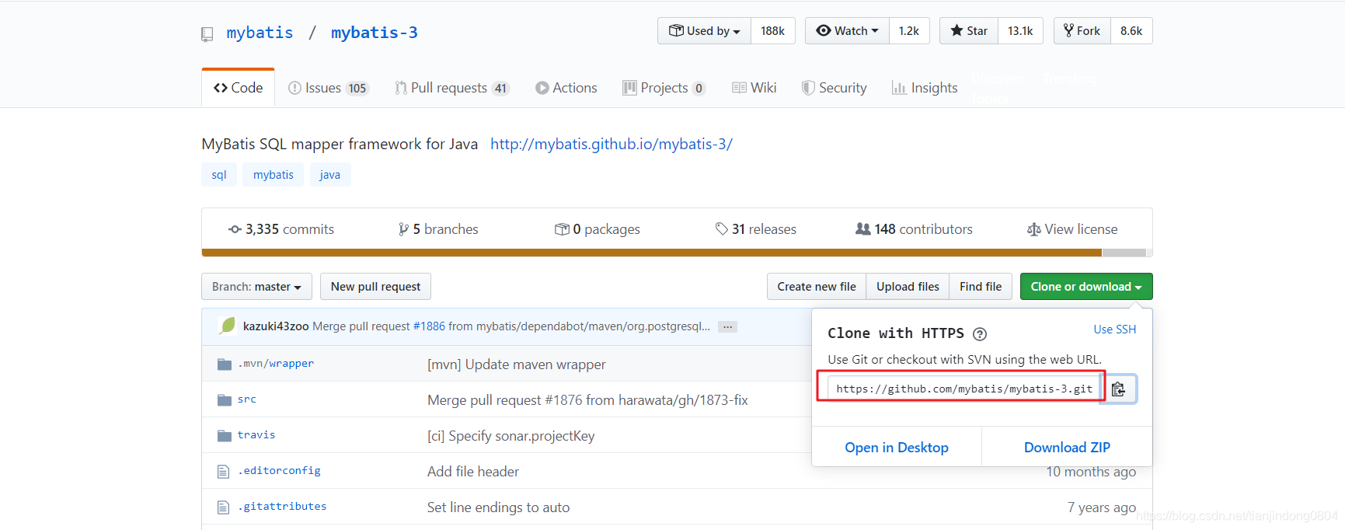
Task: Open the Branch: master dropdown
Action: coord(256,287)
